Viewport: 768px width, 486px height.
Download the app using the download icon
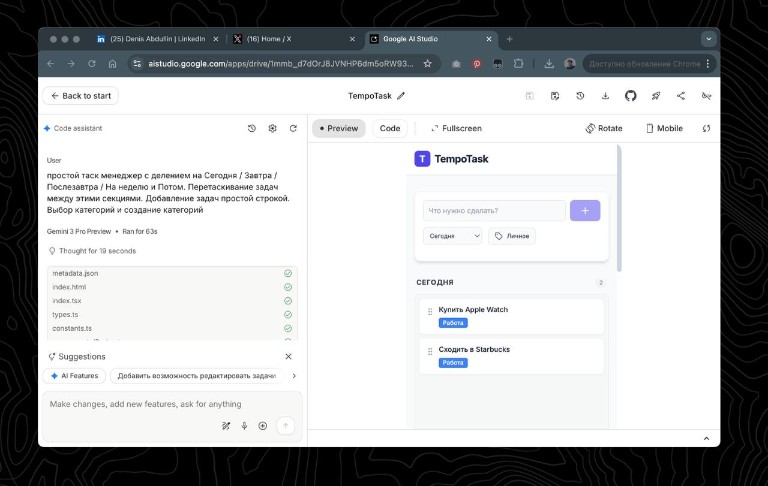click(605, 96)
